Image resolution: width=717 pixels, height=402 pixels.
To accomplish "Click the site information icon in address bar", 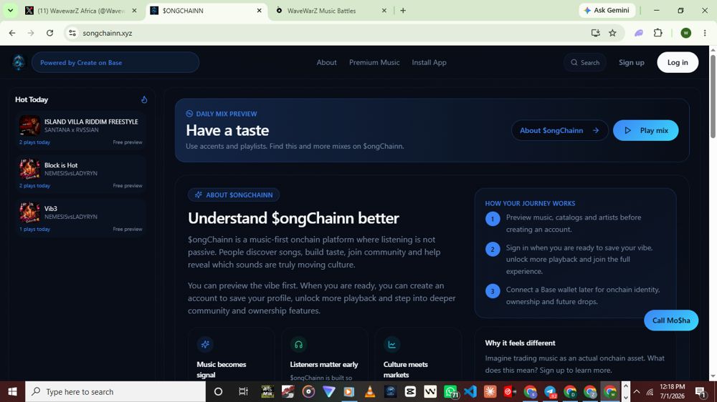I will tap(72, 33).
